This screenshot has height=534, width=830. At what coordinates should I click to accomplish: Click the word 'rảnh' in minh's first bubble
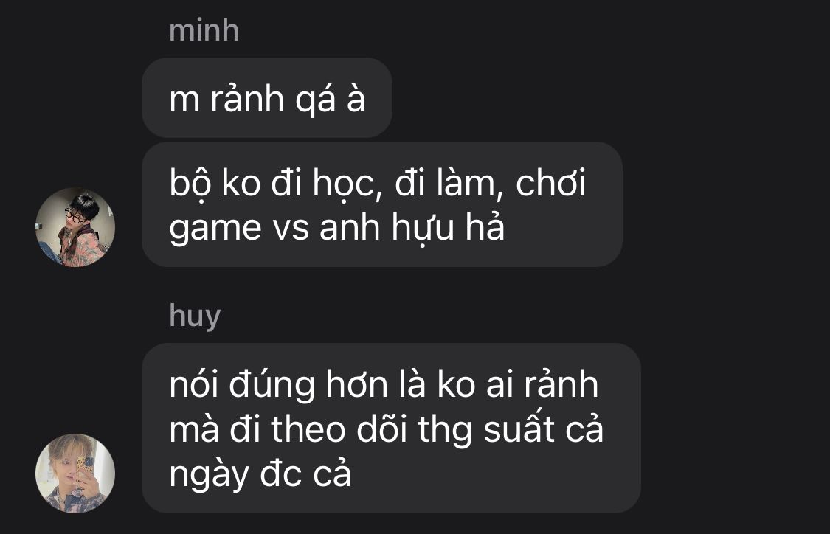click(247, 99)
